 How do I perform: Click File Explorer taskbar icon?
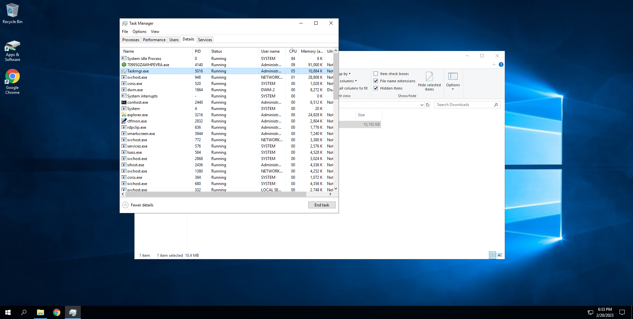(x=40, y=312)
